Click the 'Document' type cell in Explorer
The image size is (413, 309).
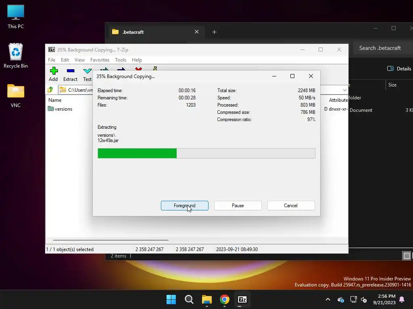(x=361, y=110)
